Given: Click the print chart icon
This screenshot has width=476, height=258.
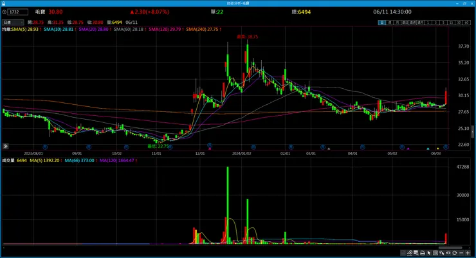Looking at the screenshot, I should point(423,253).
